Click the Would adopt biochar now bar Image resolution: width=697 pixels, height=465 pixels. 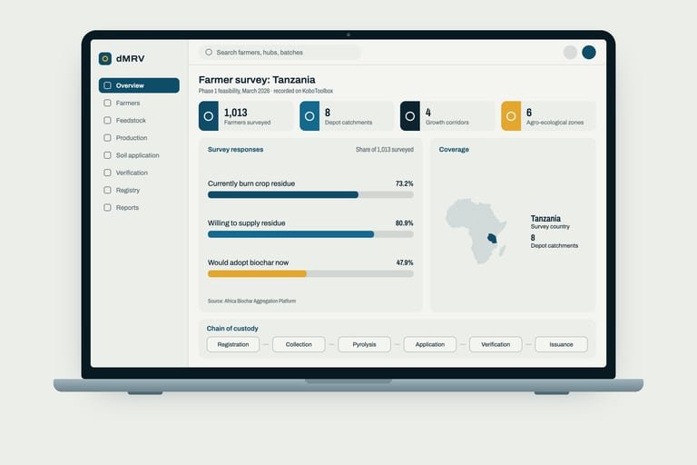tap(310, 274)
